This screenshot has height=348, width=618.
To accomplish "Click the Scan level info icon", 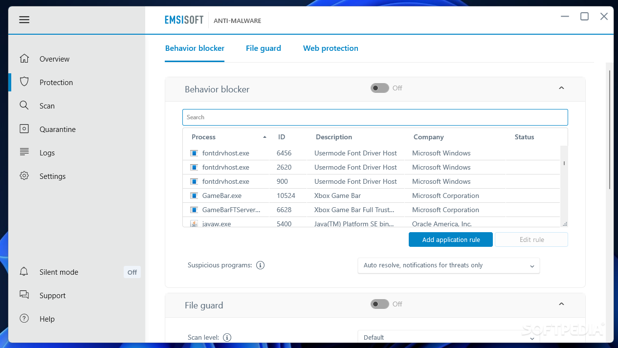I will (227, 337).
